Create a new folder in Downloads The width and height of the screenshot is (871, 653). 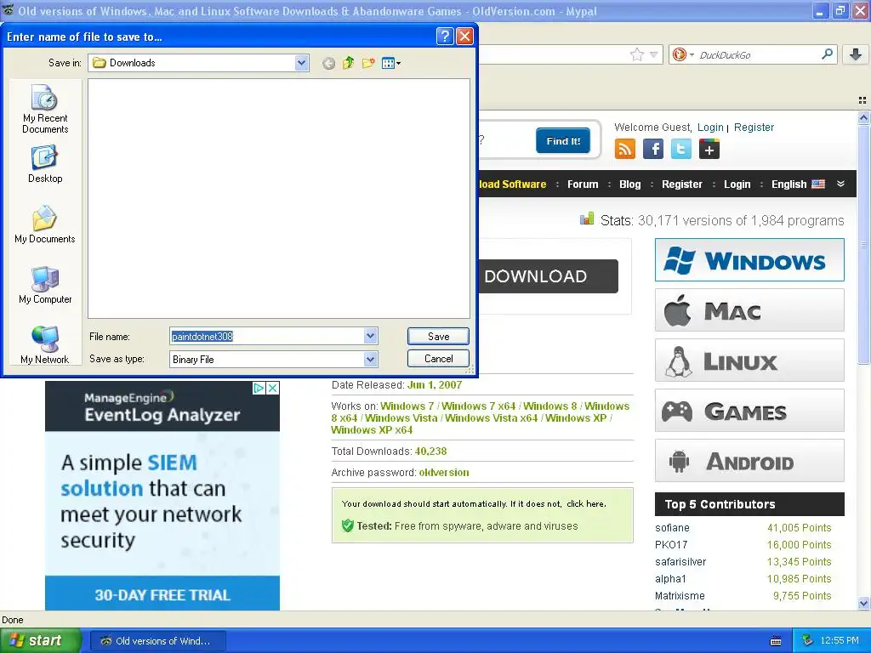click(368, 63)
